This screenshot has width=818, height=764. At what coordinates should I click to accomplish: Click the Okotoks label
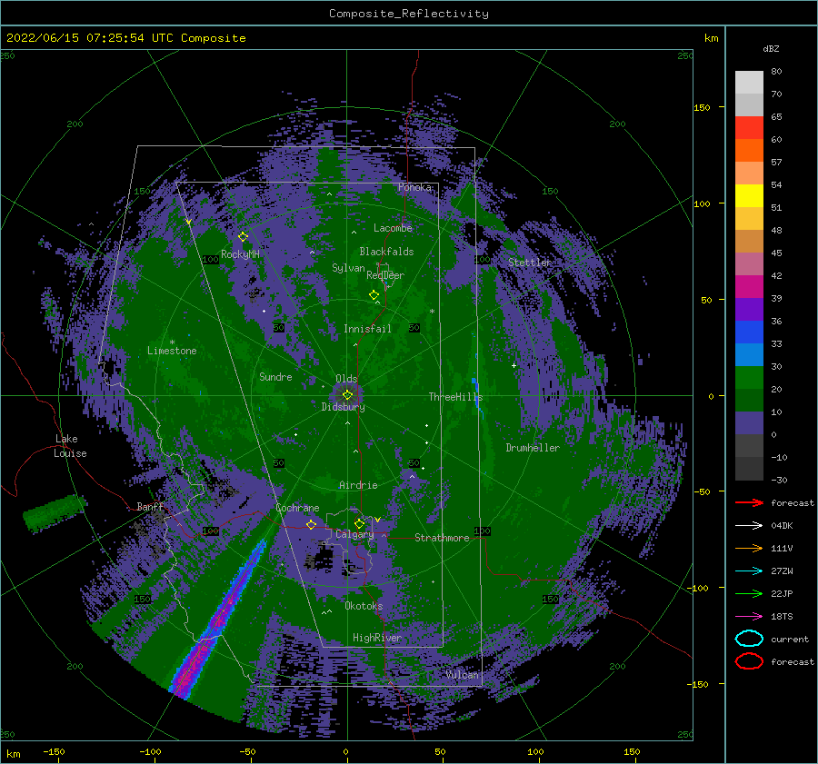364,606
